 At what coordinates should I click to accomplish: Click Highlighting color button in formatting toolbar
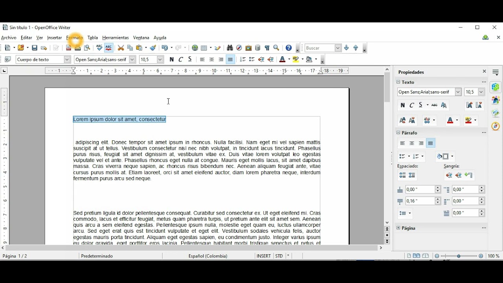click(296, 60)
